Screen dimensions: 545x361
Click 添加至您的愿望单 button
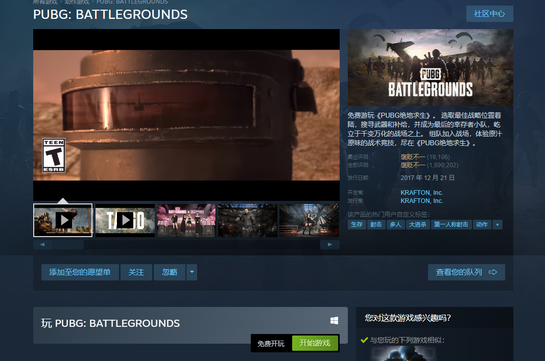click(x=80, y=272)
